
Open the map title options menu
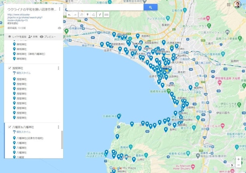(x=59, y=9)
